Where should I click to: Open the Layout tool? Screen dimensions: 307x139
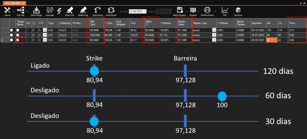tap(7, 11)
